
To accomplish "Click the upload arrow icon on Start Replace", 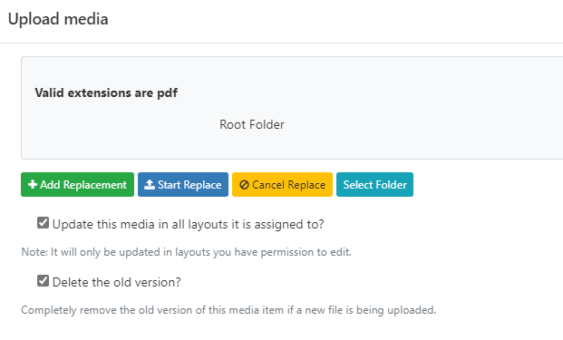I will pos(150,185).
